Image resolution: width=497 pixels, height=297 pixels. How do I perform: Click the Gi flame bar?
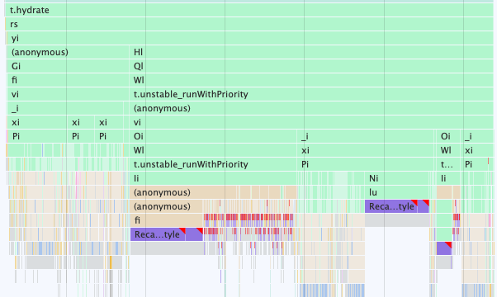(68, 66)
